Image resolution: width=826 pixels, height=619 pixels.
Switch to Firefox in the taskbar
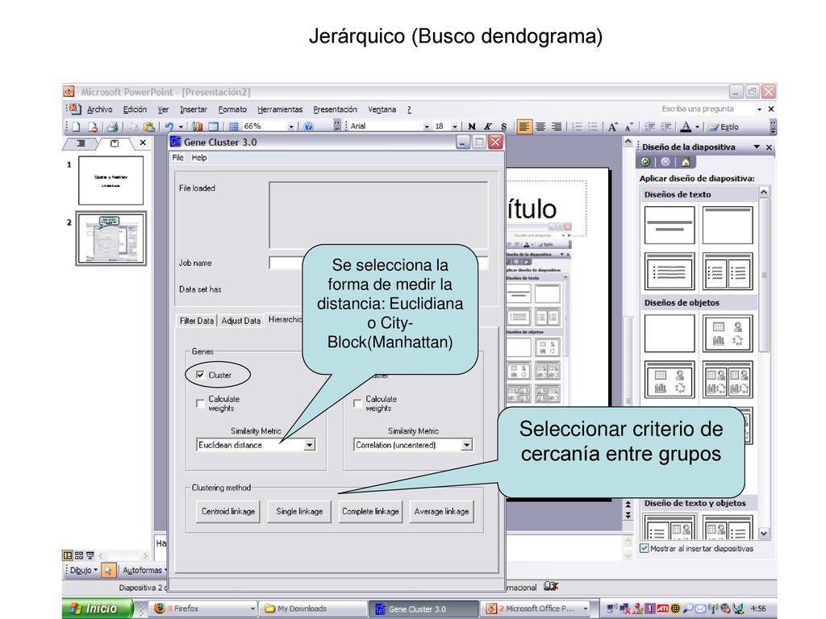click(x=204, y=609)
